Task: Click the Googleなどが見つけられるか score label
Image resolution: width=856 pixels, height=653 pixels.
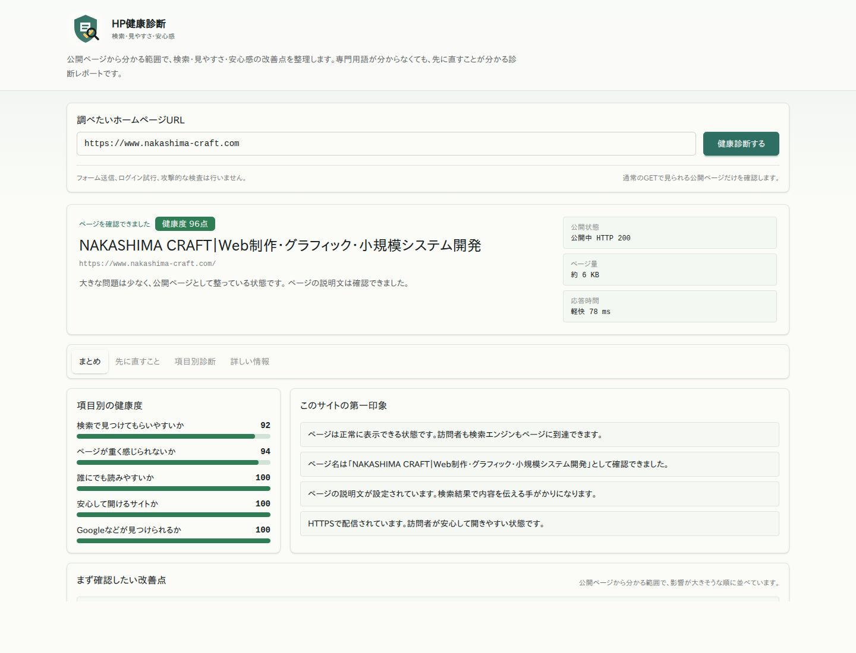Action: coord(128,530)
